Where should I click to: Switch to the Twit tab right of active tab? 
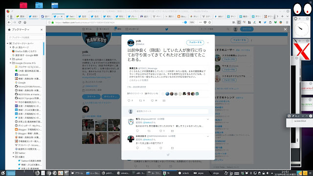pyautogui.click(x=70, y=17)
